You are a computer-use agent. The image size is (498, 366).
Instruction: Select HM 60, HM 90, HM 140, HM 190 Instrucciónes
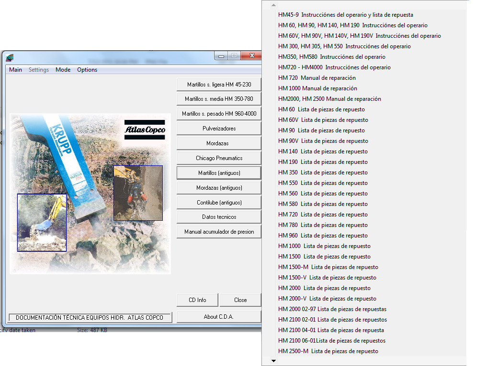(353, 25)
